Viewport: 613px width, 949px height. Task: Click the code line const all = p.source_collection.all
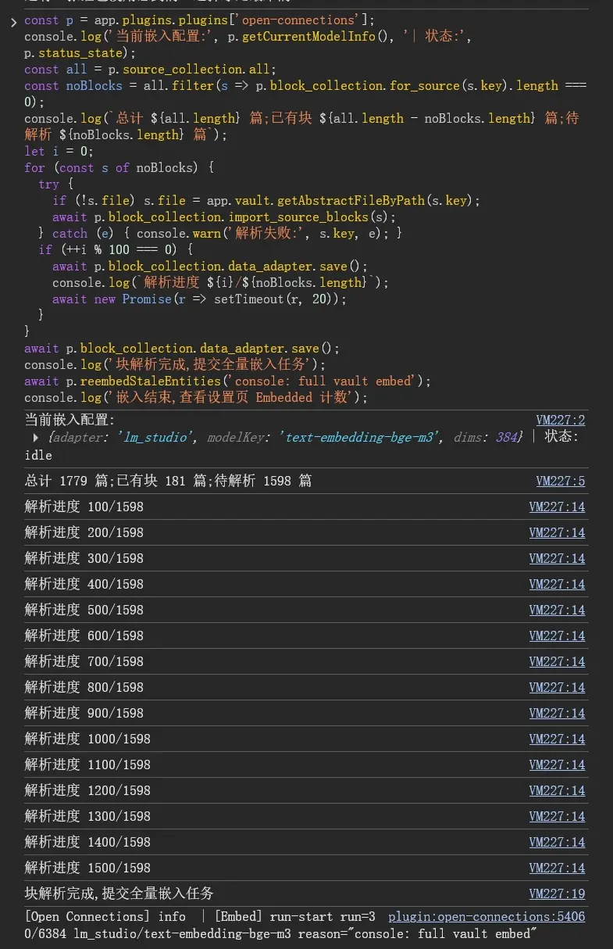150,70
